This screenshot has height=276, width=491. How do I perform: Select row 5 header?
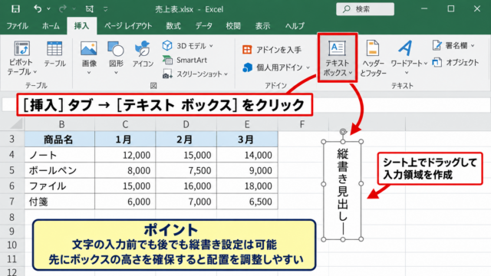tap(12, 170)
